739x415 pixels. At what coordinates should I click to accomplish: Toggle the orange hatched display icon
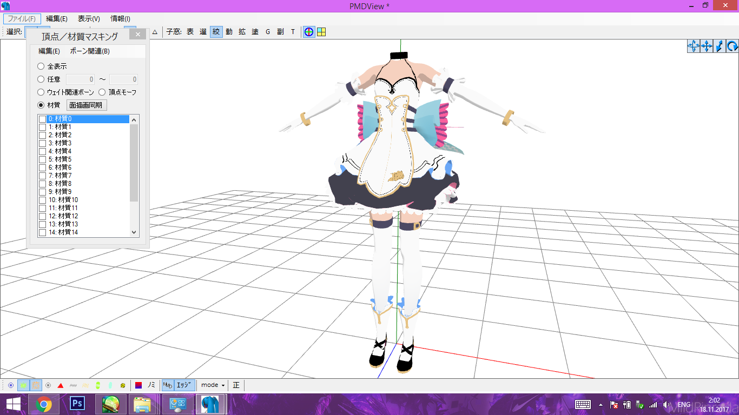click(36, 385)
